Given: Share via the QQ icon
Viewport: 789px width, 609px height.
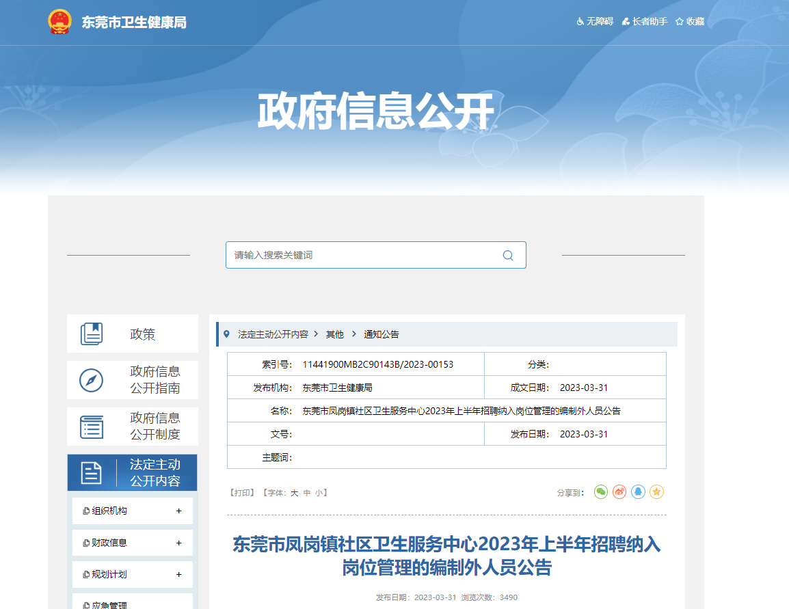Looking at the screenshot, I should [638, 491].
